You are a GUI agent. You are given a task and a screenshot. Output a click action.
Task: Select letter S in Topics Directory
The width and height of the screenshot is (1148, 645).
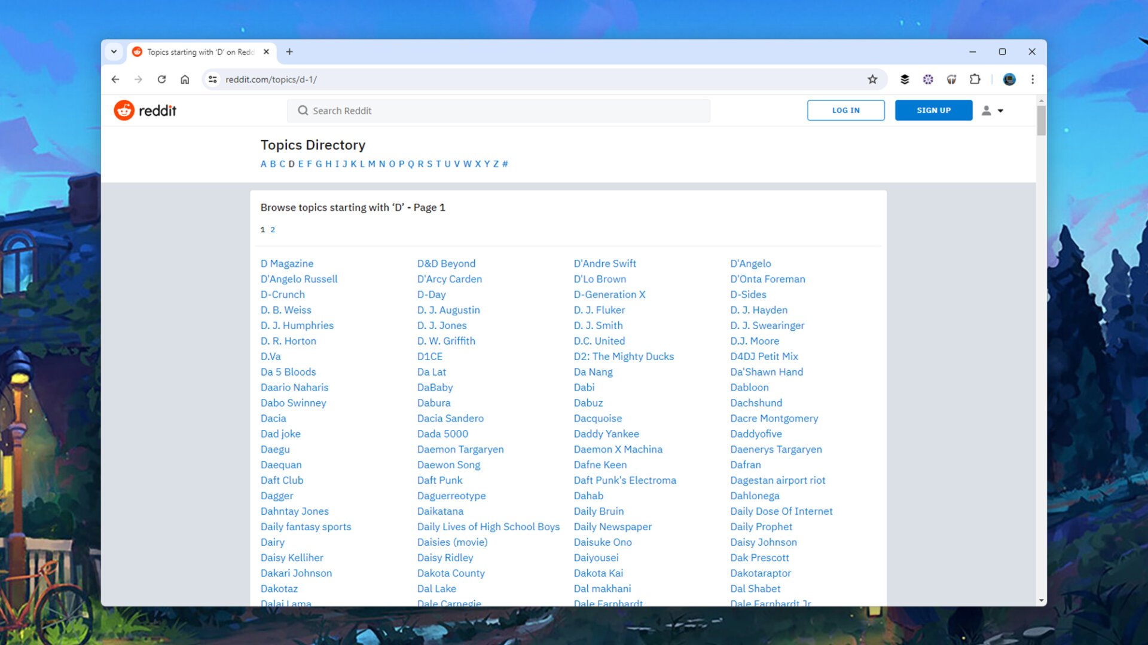pyautogui.click(x=429, y=164)
